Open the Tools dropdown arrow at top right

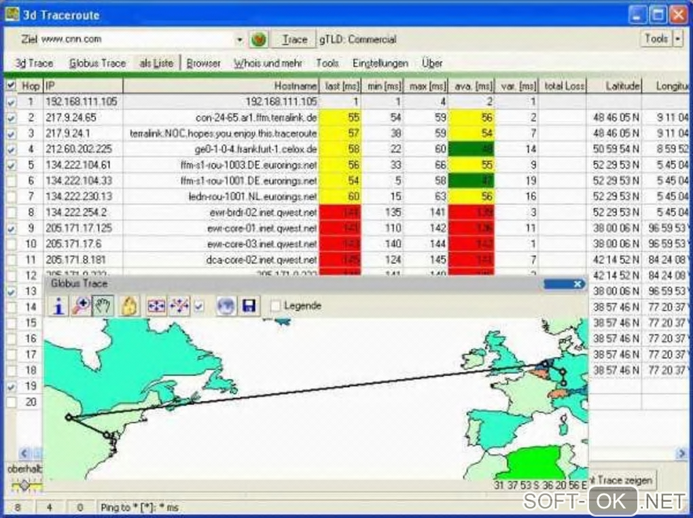tap(678, 39)
